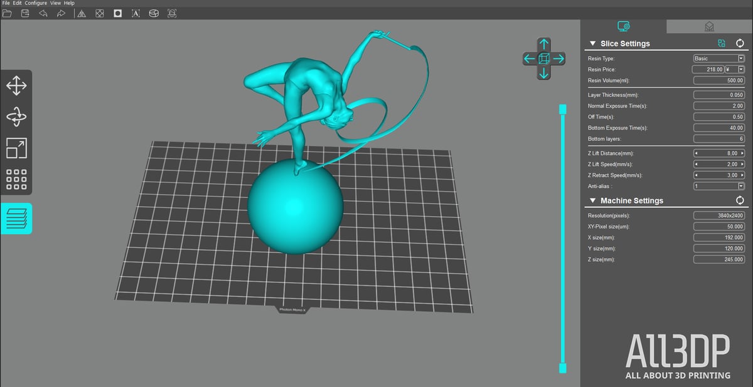This screenshot has height=387, width=753.
Task: Click the highlighted slice layers icon
Action: (16, 219)
